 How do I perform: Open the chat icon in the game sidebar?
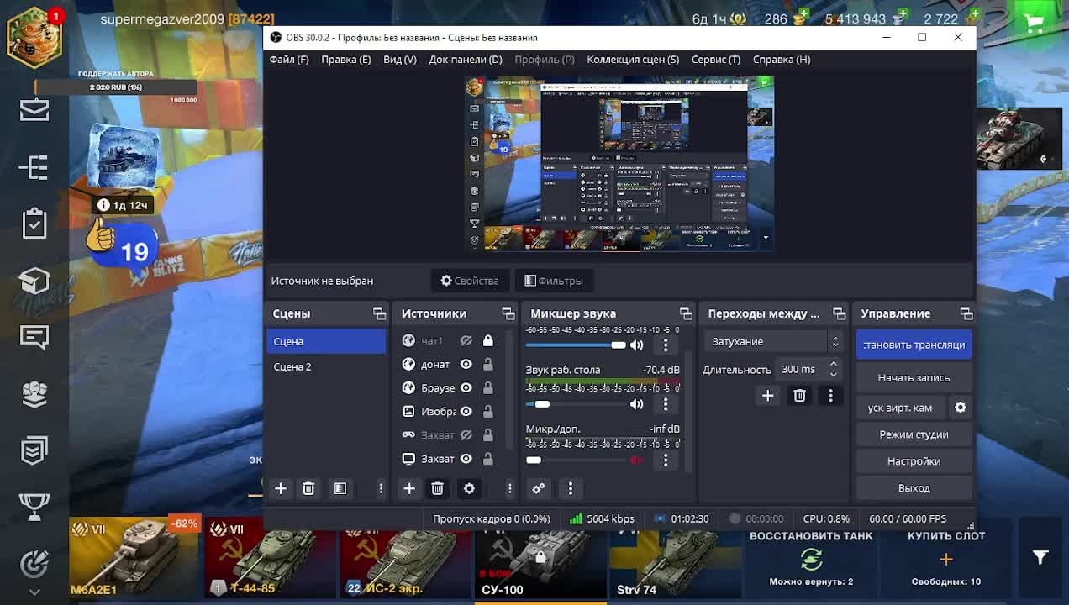click(x=34, y=337)
